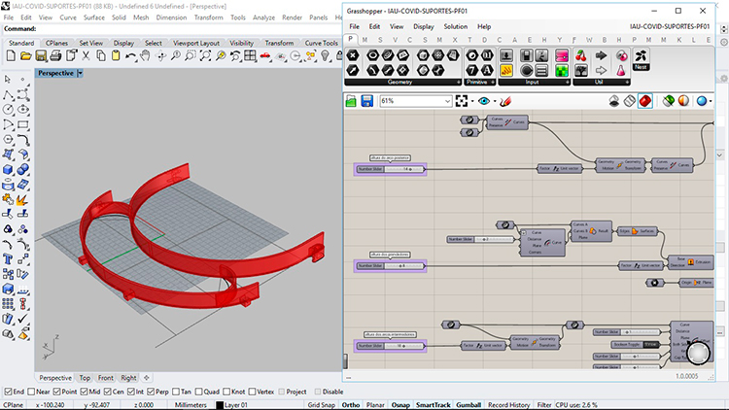Toggle the Mid osnap checkbox
The height and width of the screenshot is (410, 729).
pyautogui.click(x=84, y=392)
